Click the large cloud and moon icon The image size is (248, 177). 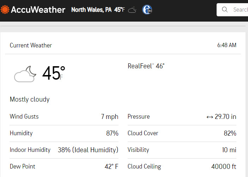(x=25, y=74)
